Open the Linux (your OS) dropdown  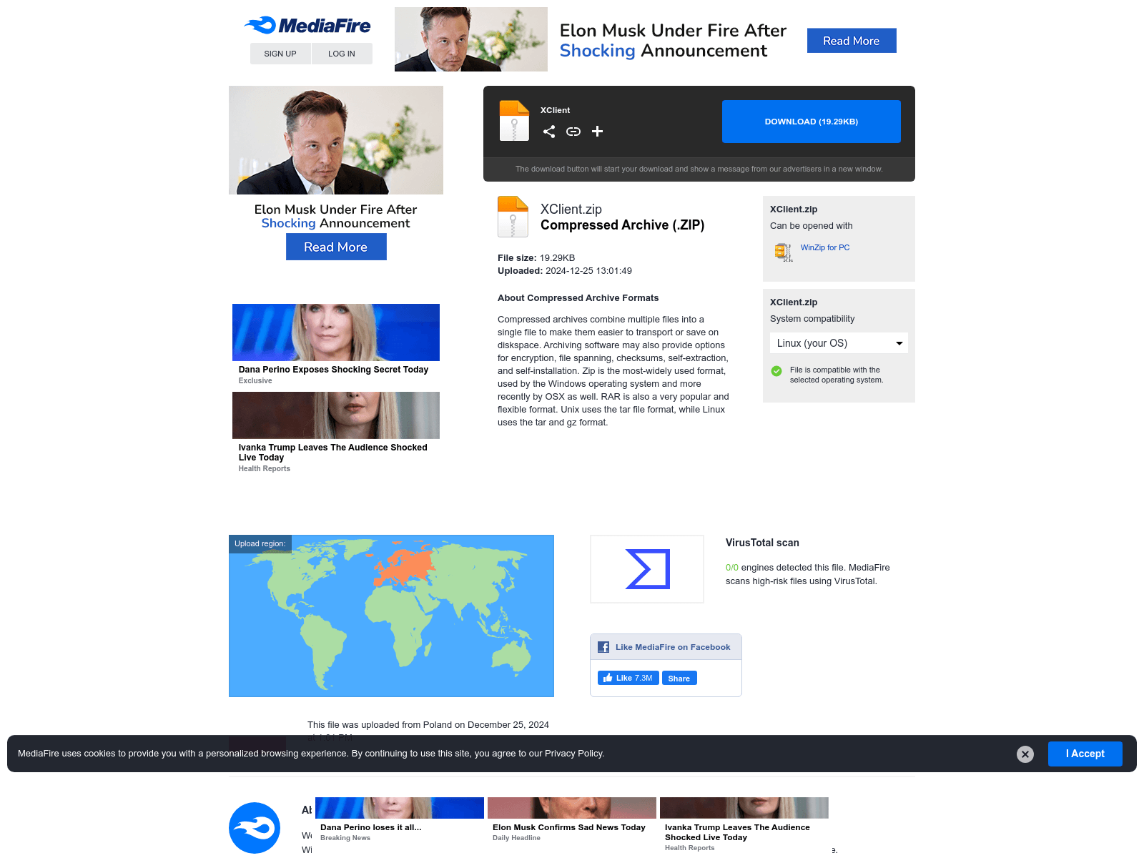point(839,343)
